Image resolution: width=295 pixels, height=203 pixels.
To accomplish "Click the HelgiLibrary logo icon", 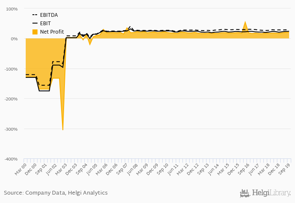I will point(245,193).
